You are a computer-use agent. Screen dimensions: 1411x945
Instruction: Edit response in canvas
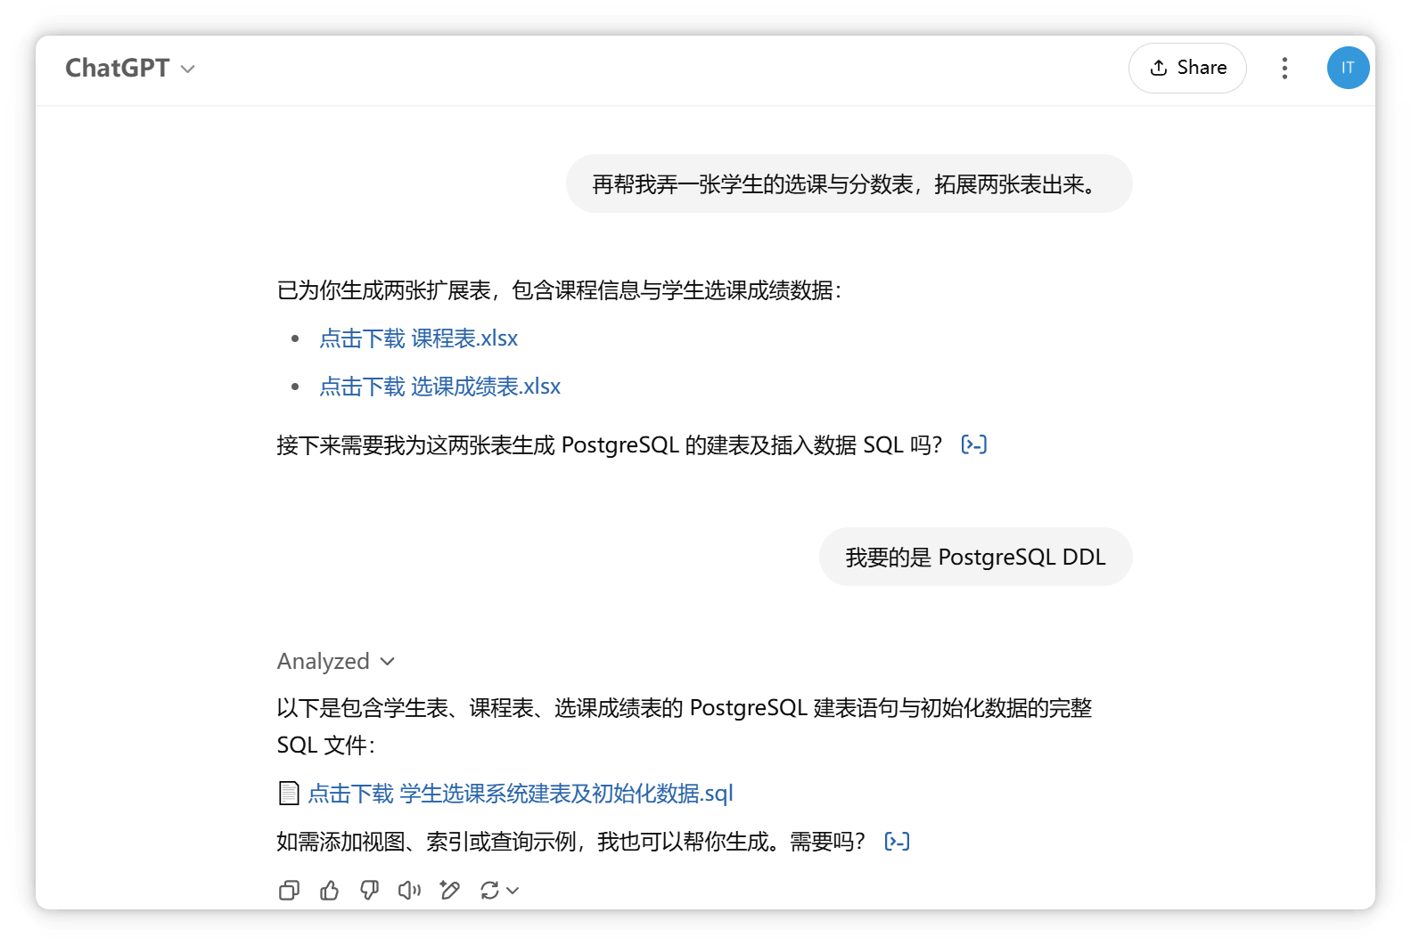tap(450, 890)
